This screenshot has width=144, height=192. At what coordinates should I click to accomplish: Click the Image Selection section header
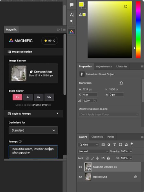tap(33, 52)
